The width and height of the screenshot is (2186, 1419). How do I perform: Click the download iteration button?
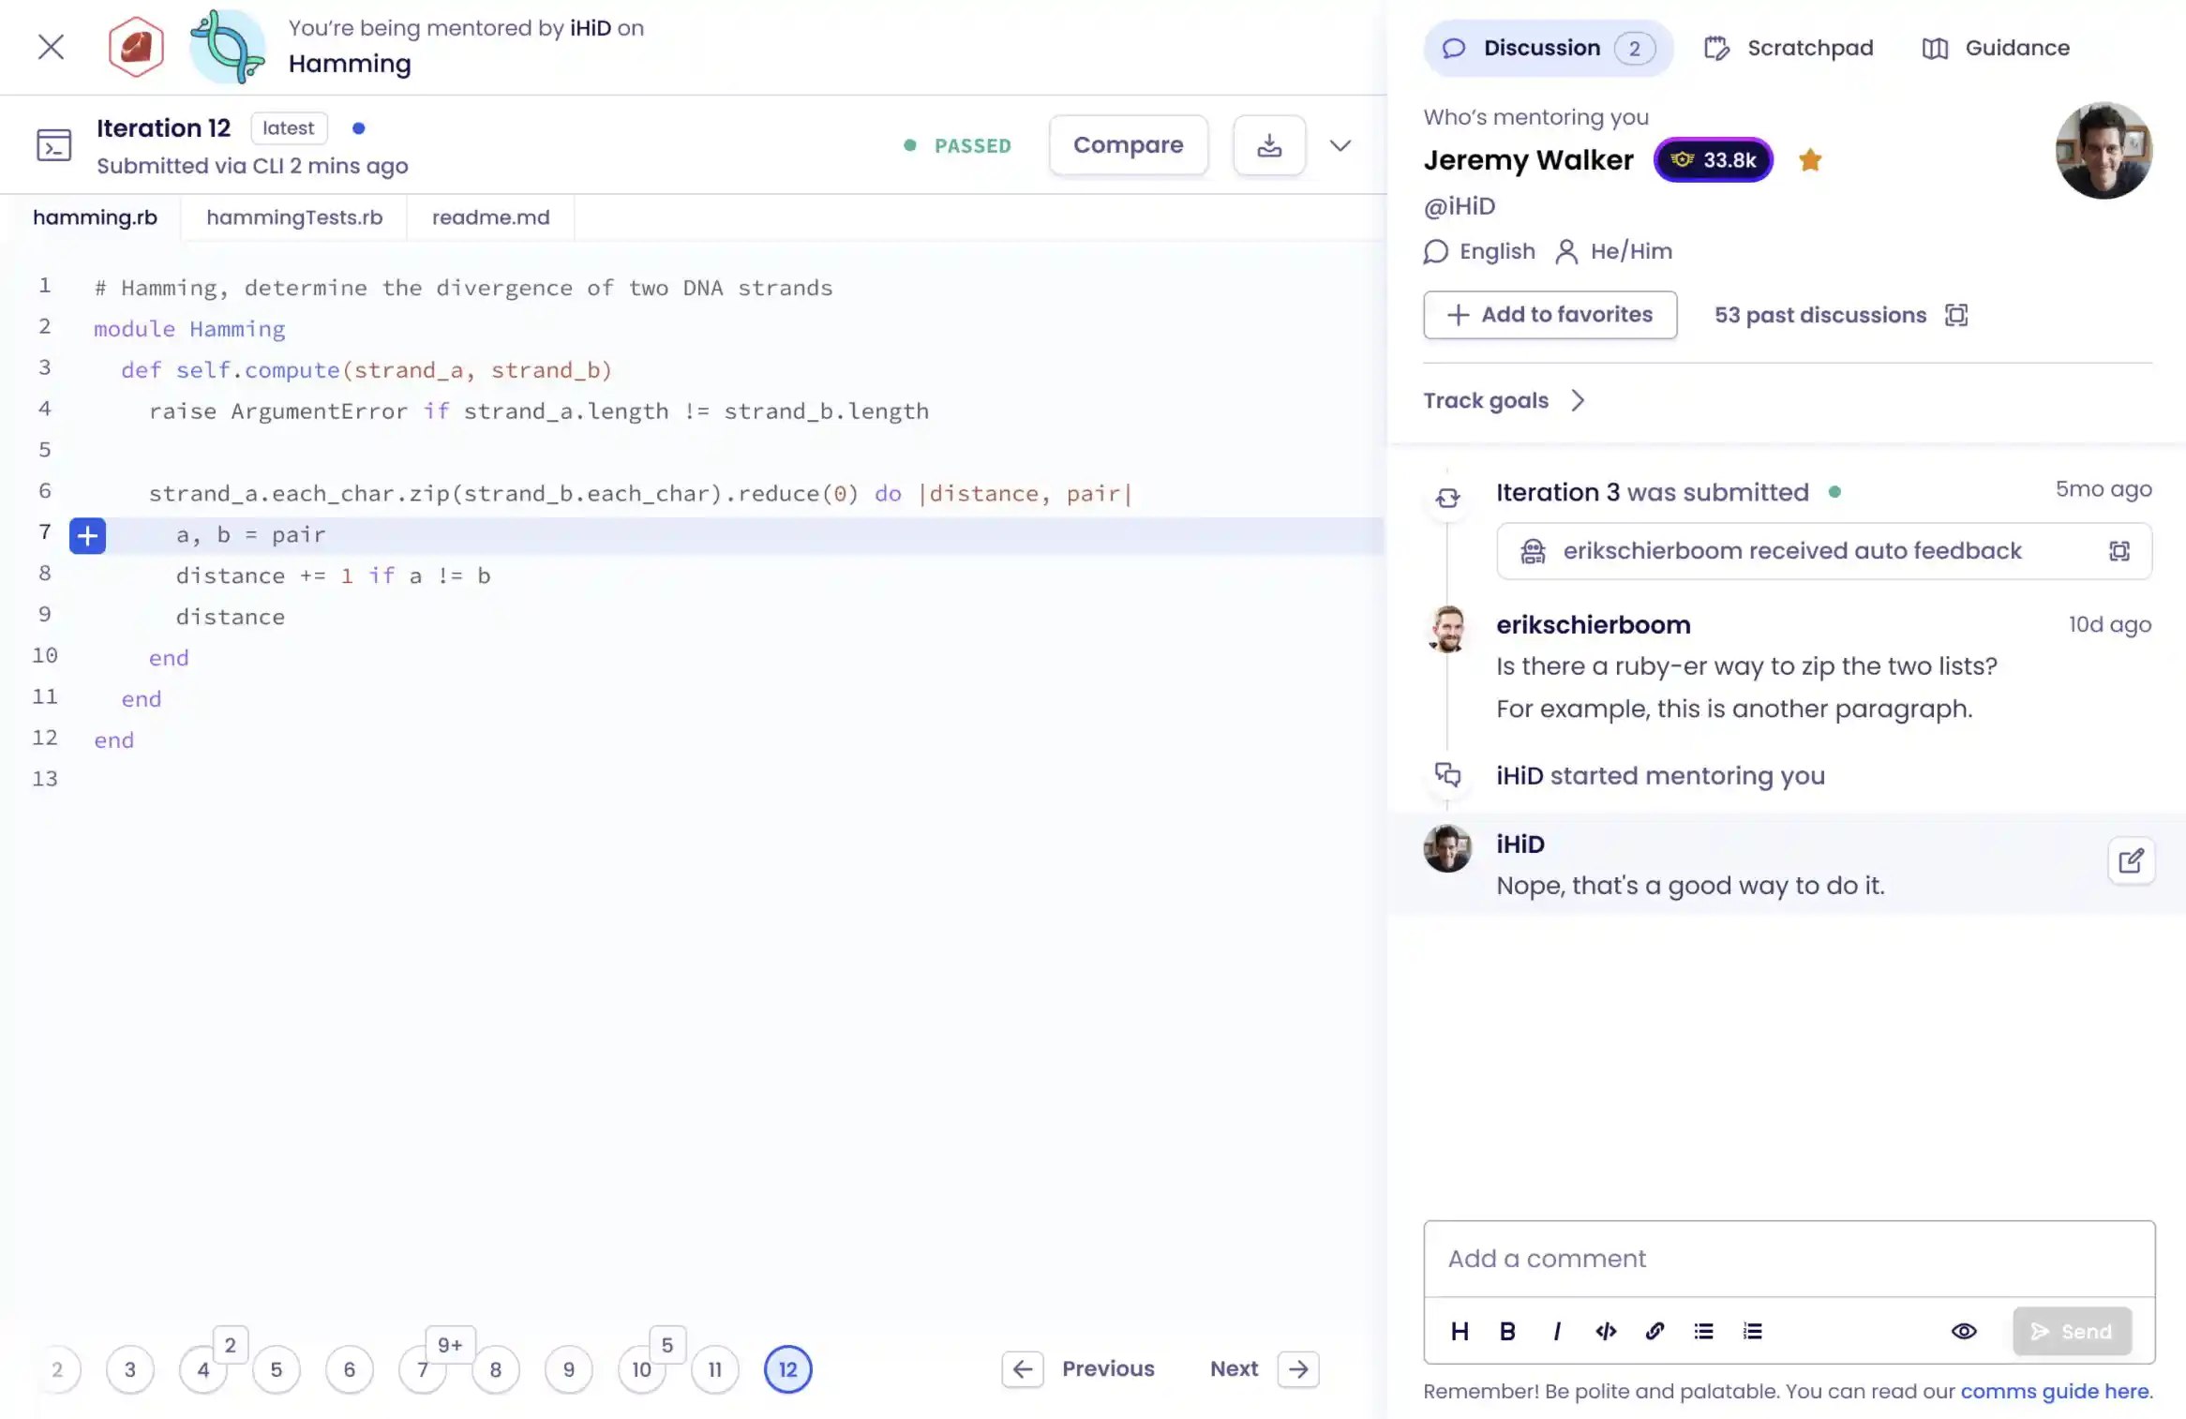point(1268,145)
